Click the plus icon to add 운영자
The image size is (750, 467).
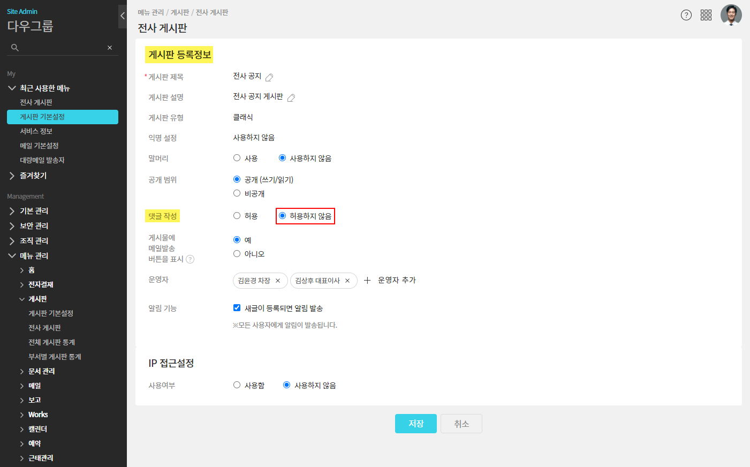point(367,280)
